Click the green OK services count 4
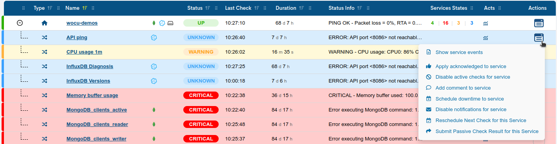 coord(432,23)
